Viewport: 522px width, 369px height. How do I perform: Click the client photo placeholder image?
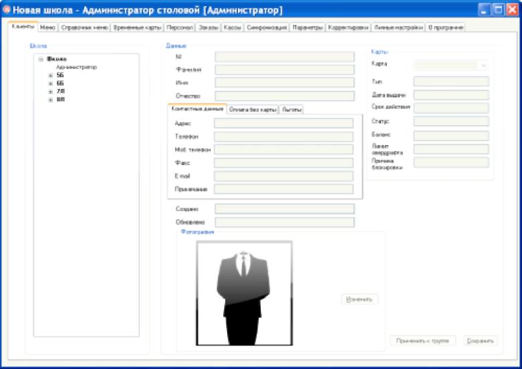[245, 293]
